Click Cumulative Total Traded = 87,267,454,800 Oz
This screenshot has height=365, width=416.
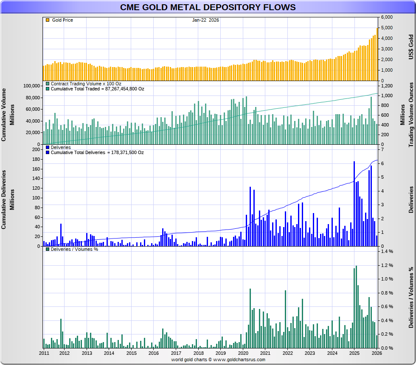(x=97, y=89)
